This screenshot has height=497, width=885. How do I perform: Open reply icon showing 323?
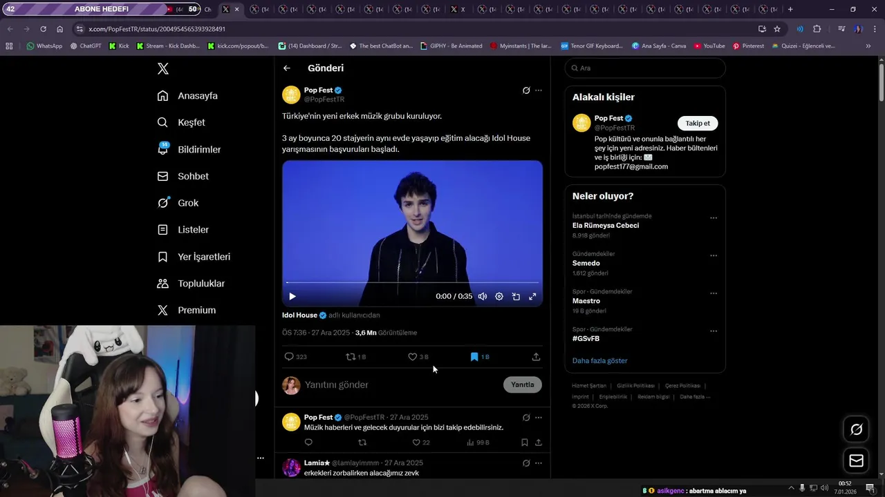[295, 357]
